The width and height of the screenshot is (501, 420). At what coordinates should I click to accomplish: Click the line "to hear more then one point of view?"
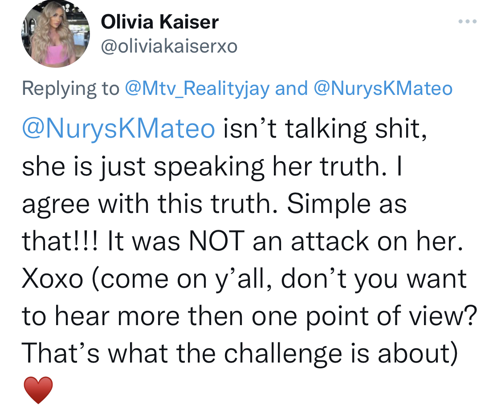coord(249,316)
